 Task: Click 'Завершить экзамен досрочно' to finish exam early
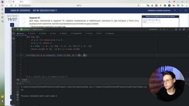159,11
